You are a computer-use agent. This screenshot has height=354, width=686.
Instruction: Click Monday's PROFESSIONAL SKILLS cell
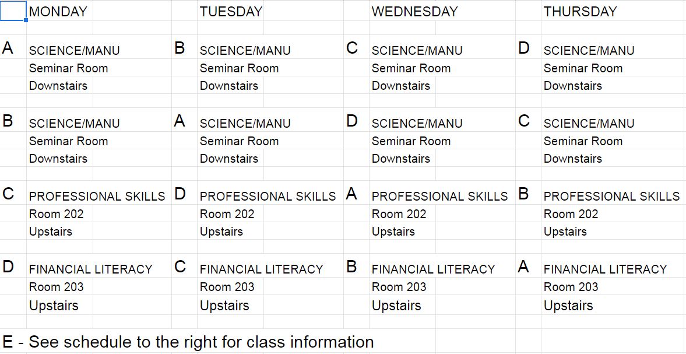pos(97,197)
